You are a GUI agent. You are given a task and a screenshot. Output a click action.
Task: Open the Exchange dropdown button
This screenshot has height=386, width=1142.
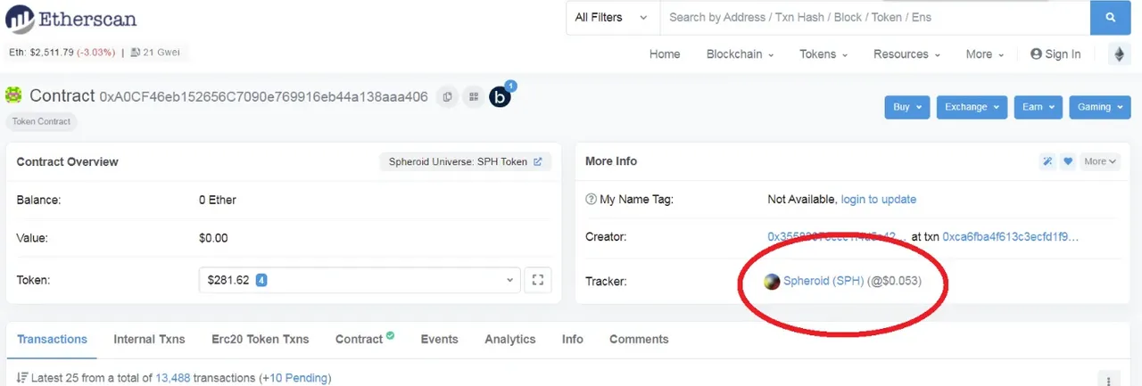(x=972, y=107)
